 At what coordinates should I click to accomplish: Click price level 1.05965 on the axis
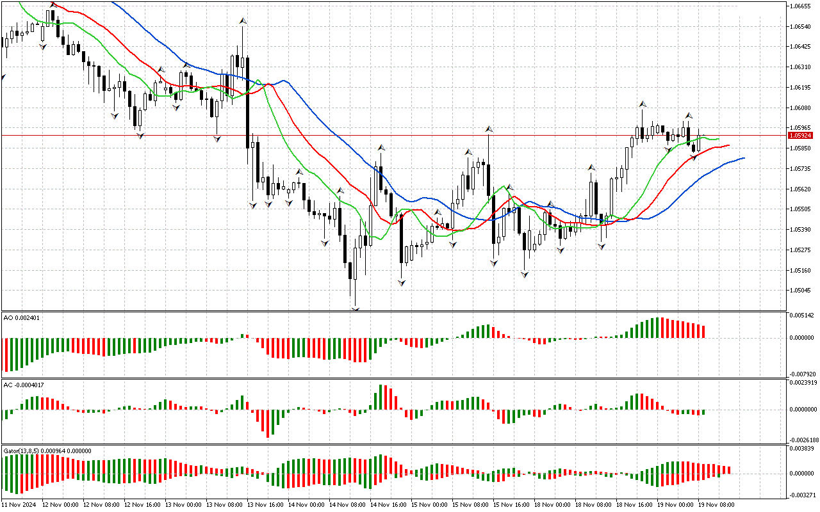tap(801, 128)
